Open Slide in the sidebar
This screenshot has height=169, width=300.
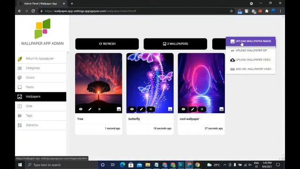click(41, 106)
